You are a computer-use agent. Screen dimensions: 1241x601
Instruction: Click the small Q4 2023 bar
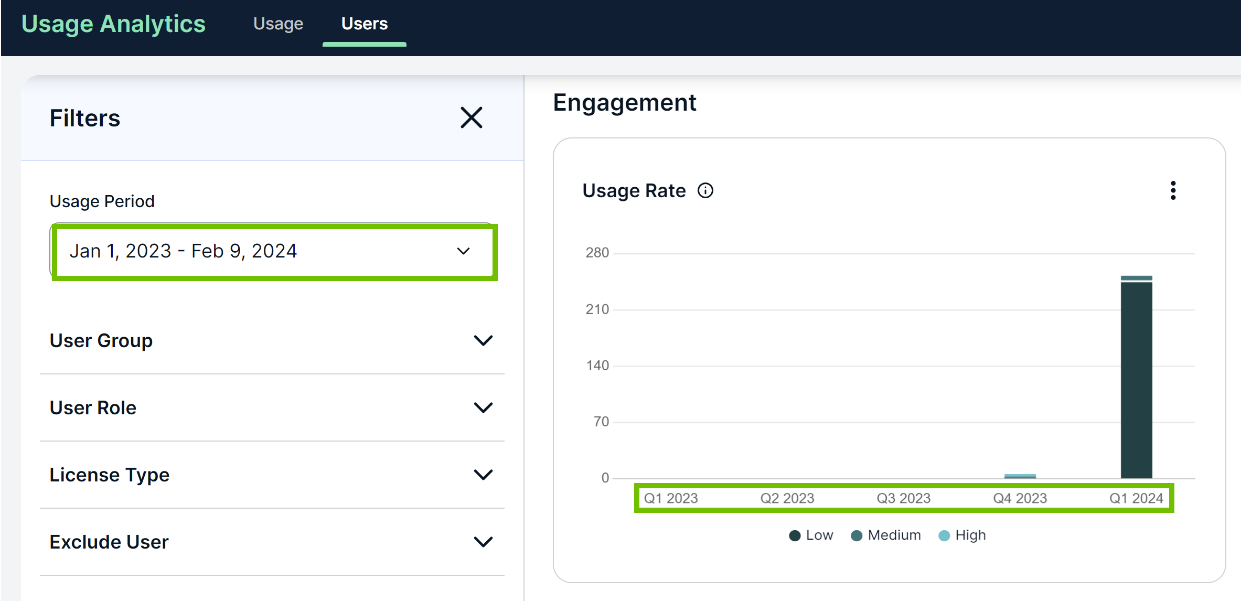pos(1020,476)
